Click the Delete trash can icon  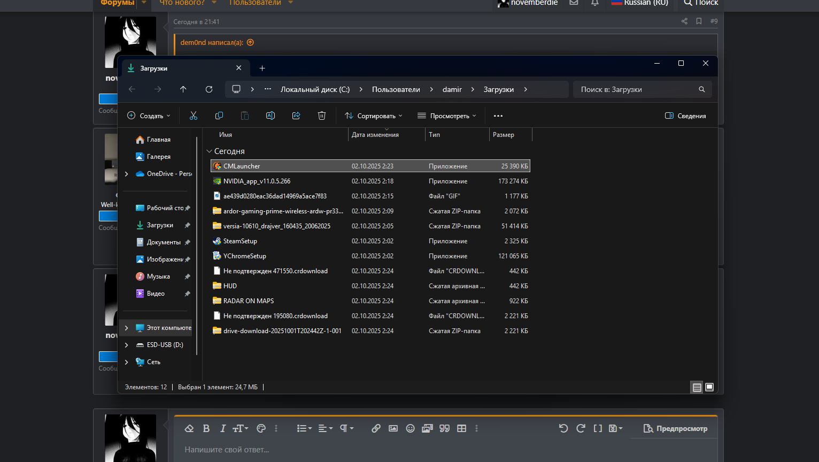click(x=322, y=115)
